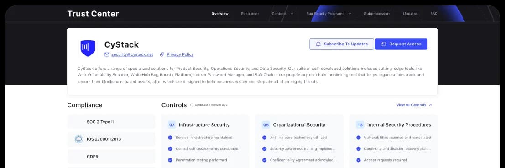
Task: Open the FAQ page
Action: pos(434,14)
